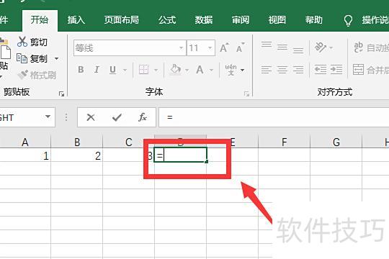Viewport: 389px width, 259px height.
Task: Apply middle vertical alignment
Action: (282, 47)
